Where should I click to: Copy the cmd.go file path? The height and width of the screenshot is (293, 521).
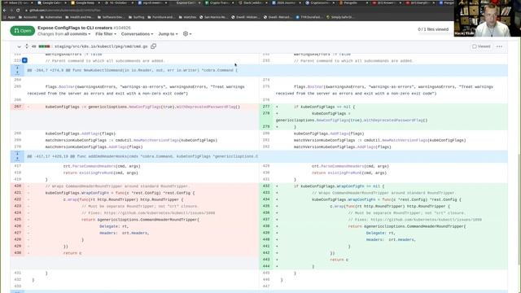point(154,46)
